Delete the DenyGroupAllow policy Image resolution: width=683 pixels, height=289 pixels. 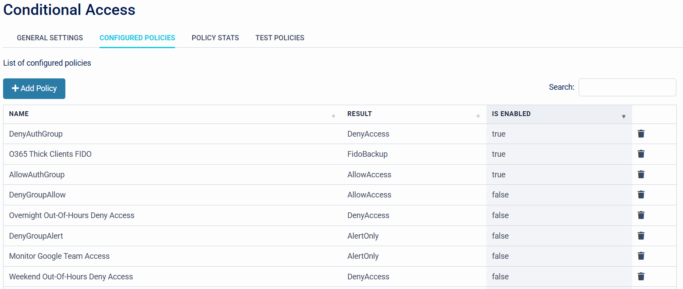(x=641, y=194)
